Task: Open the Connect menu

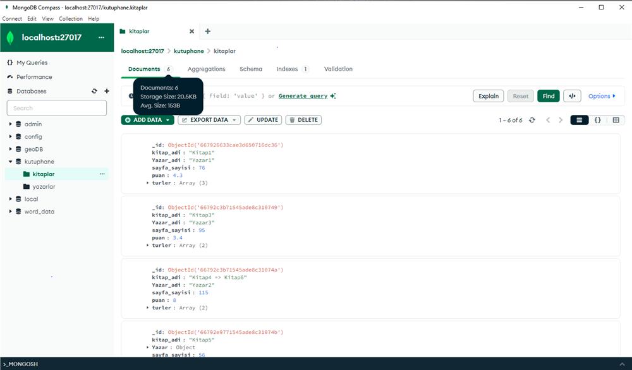Action: [12, 18]
